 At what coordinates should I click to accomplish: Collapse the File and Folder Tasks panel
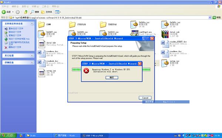(x=32, y=24)
